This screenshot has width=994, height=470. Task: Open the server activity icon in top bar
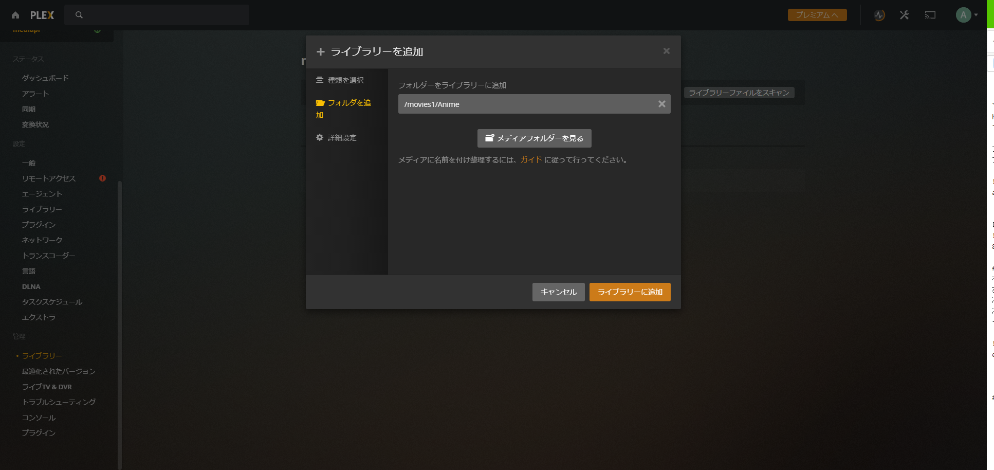879,15
